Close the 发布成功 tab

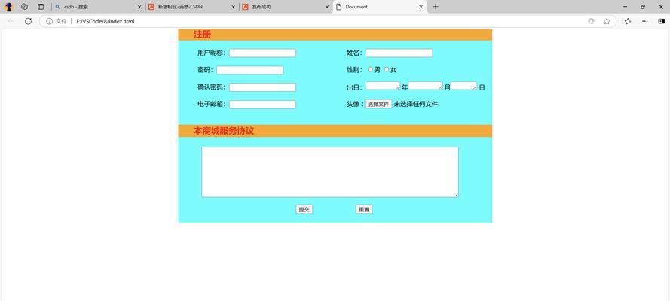click(327, 8)
